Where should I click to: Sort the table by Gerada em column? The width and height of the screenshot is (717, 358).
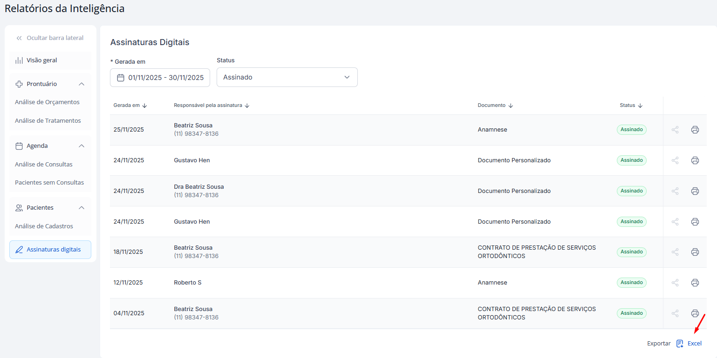coord(144,106)
